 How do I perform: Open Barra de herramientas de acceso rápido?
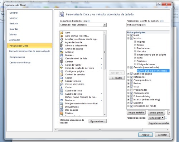click(x=30, y=51)
